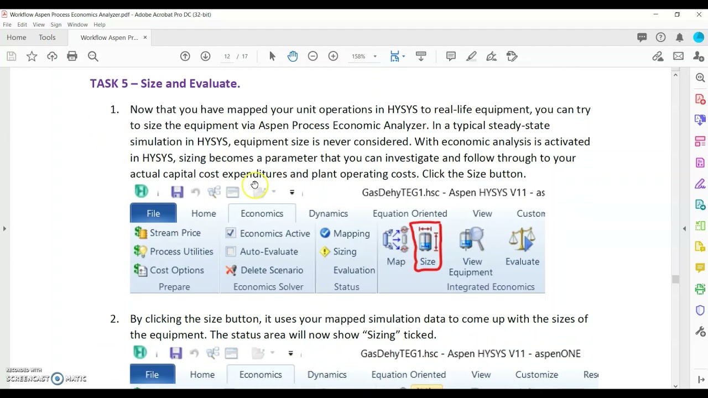Add a sticky note comment

click(x=451, y=56)
